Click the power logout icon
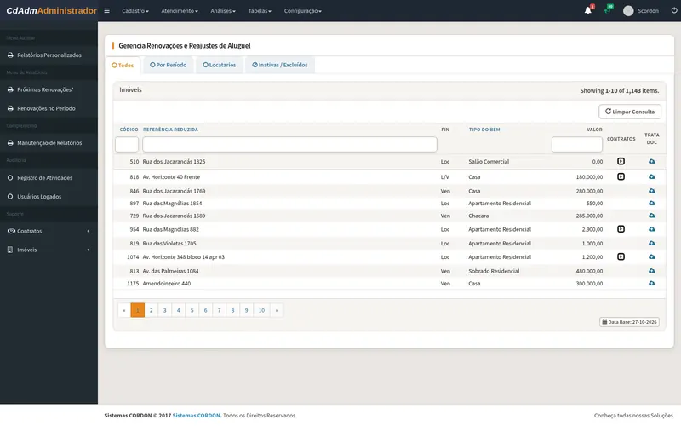681x426 pixels. coord(674,10)
